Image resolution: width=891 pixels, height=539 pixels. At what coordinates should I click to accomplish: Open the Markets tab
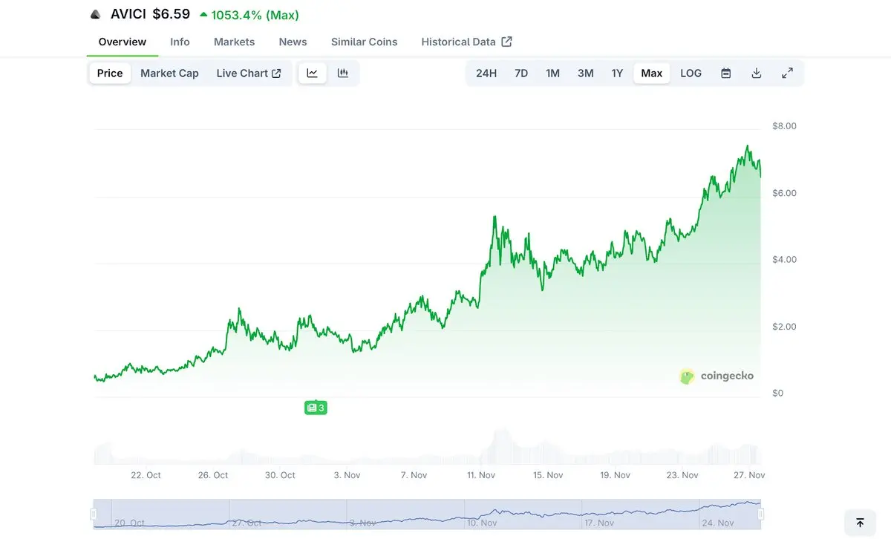pyautogui.click(x=234, y=42)
